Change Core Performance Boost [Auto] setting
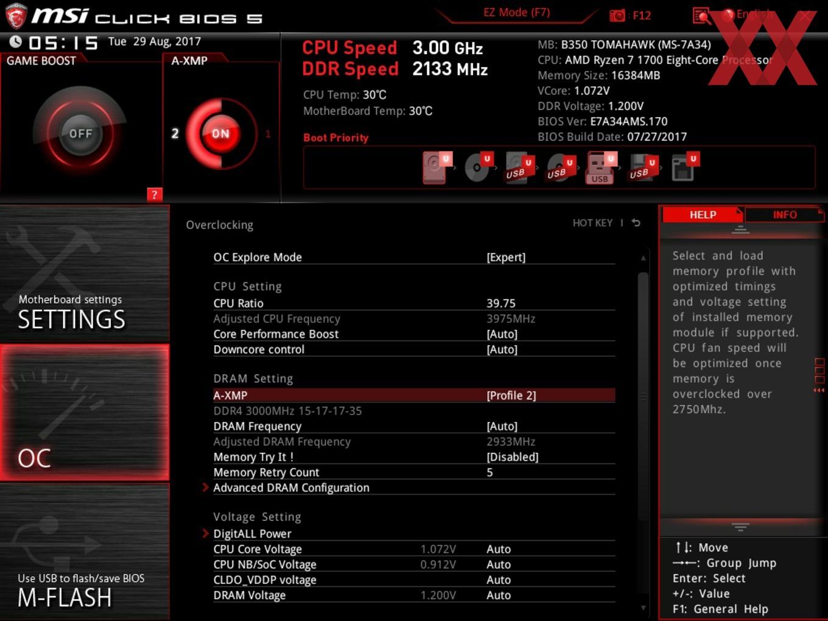The image size is (828, 621). click(502, 334)
